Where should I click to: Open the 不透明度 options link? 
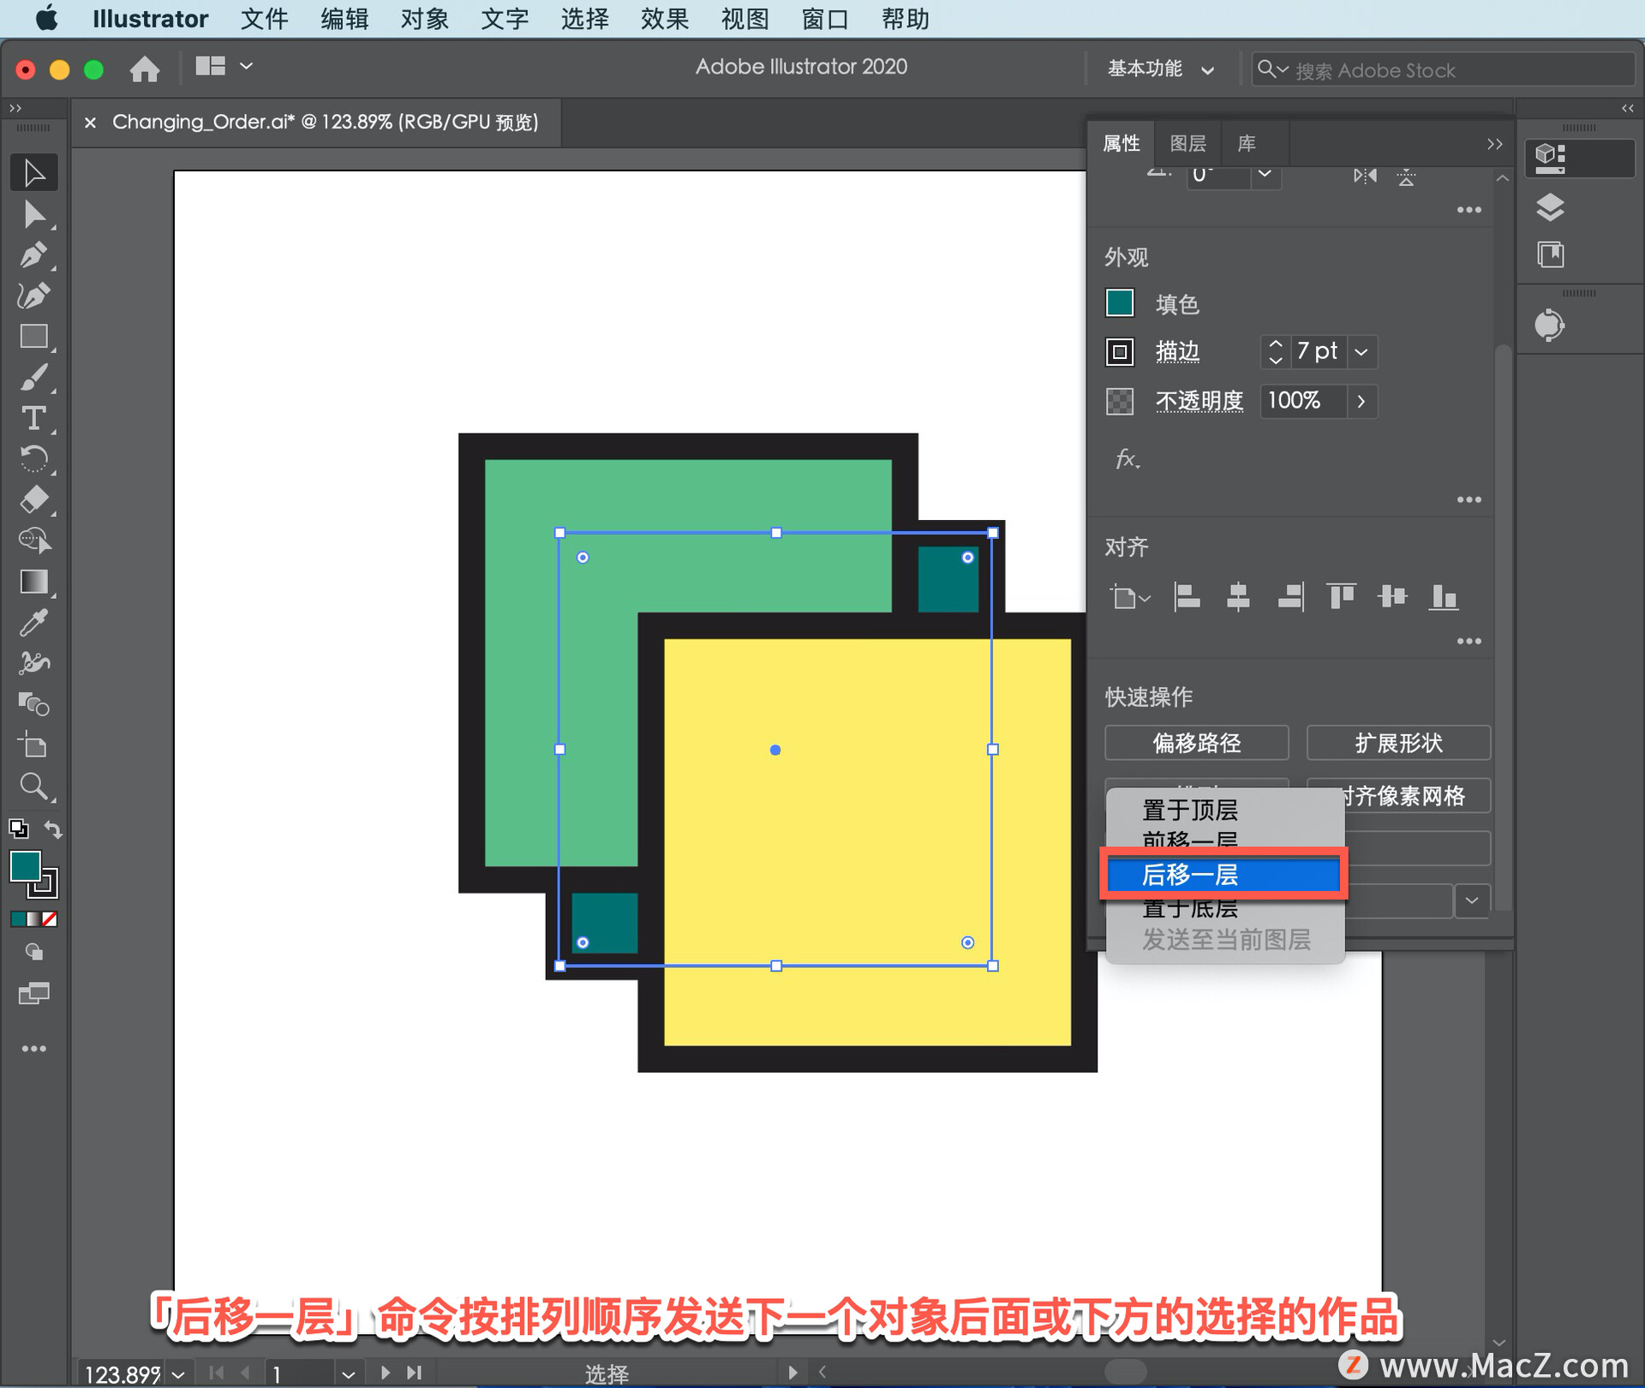tap(1199, 401)
